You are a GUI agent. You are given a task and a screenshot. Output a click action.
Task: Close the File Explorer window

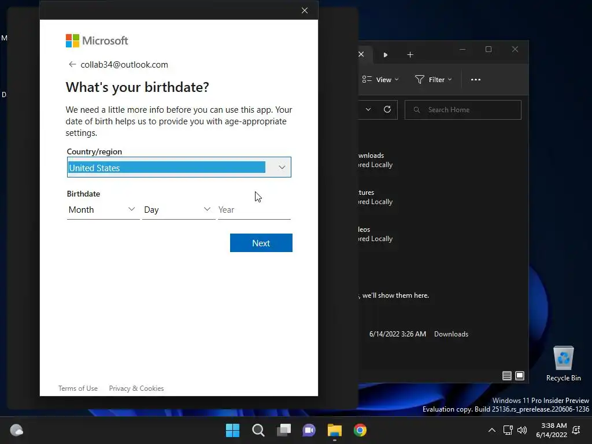coord(515,50)
